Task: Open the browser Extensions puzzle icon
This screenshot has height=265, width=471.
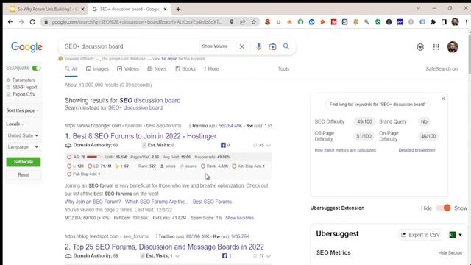Action: coord(433,22)
